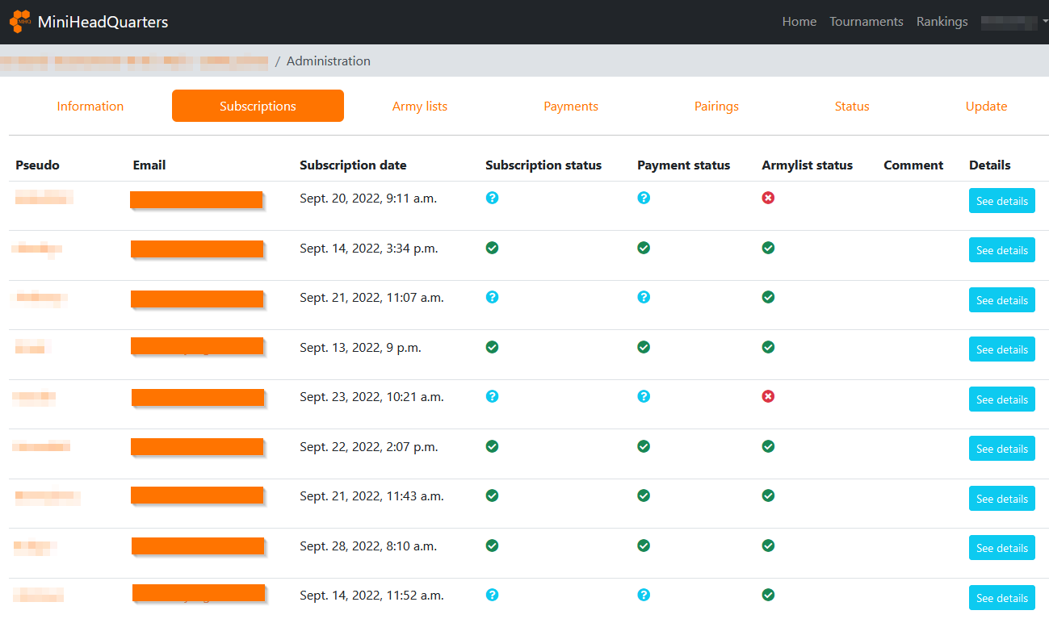Viewport: 1049px width, 623px height.
Task: Click the blurred tournament name breadcrumb link
Action: (134, 61)
